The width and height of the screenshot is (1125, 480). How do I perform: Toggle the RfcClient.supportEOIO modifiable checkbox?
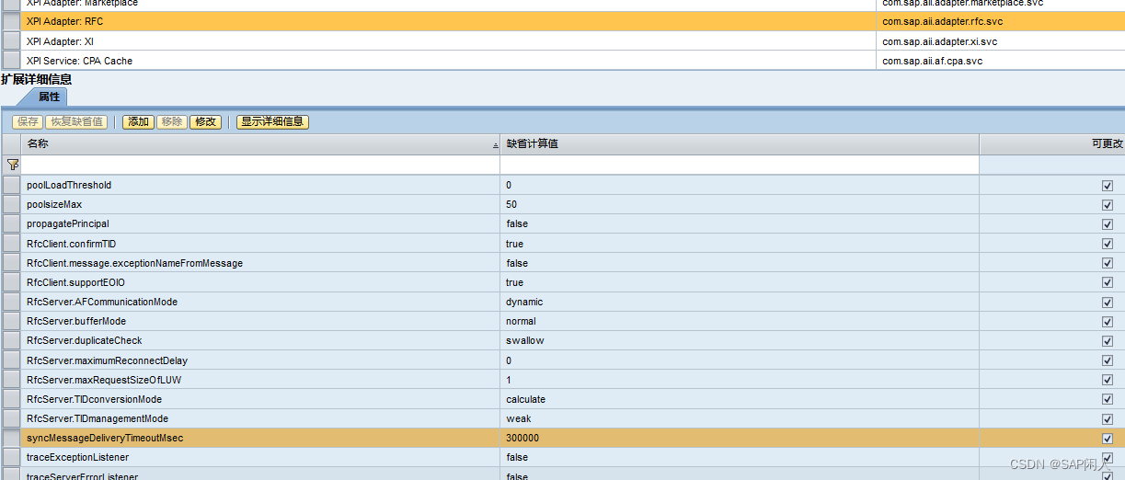(x=1108, y=282)
